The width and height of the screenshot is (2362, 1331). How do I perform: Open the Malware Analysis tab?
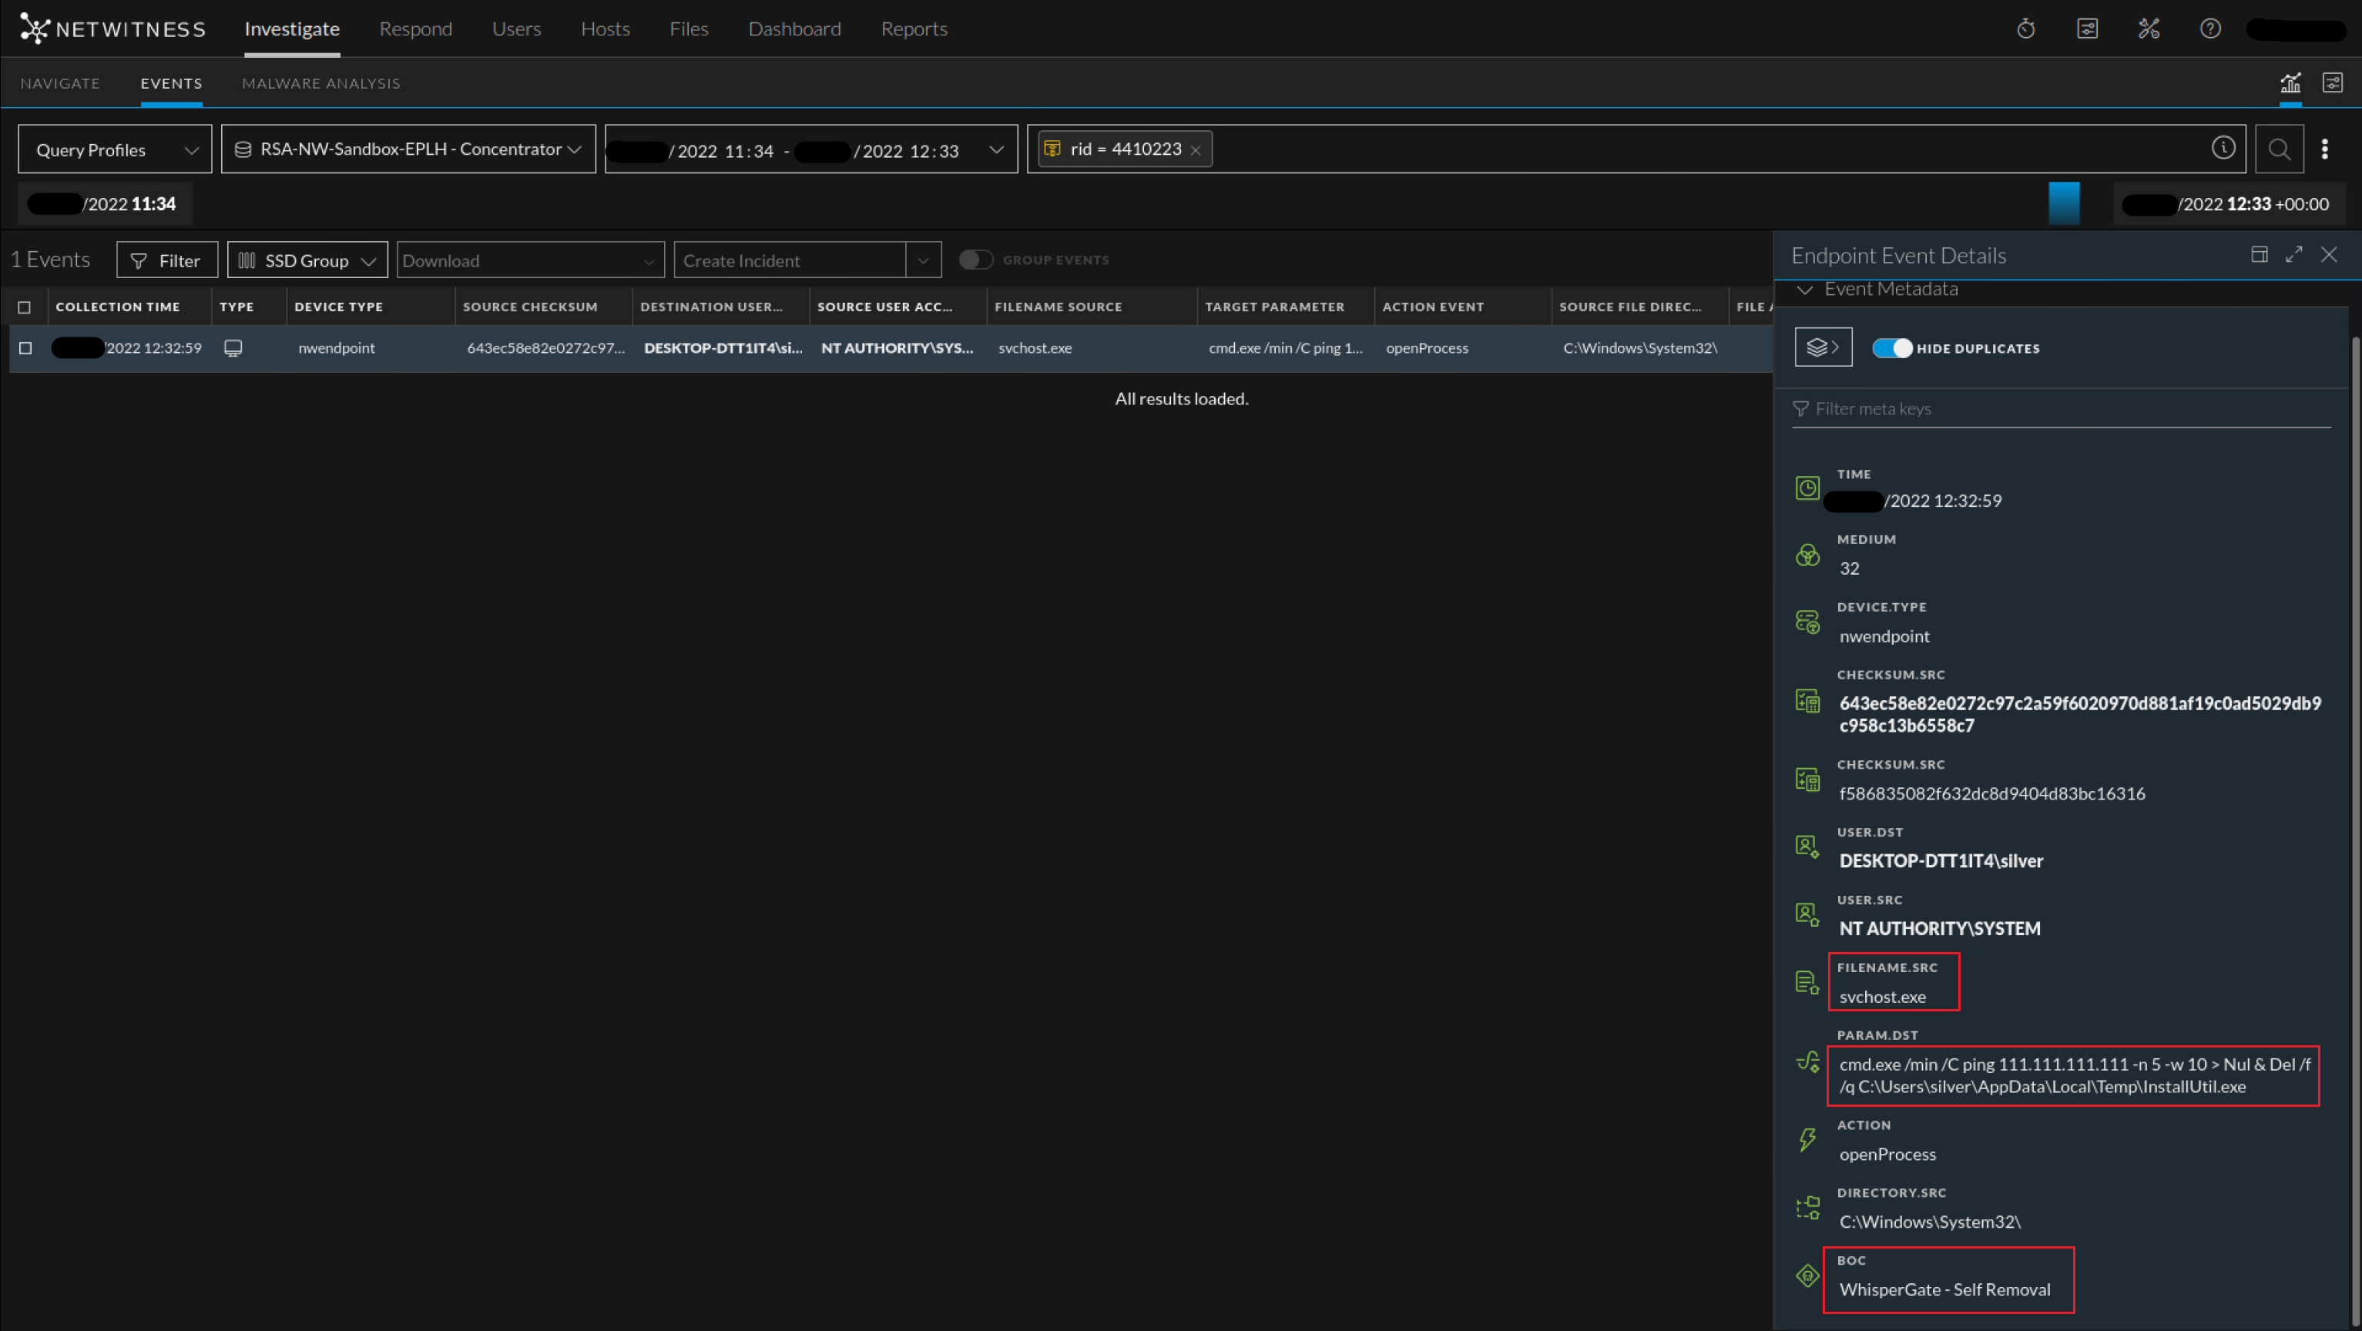(321, 83)
